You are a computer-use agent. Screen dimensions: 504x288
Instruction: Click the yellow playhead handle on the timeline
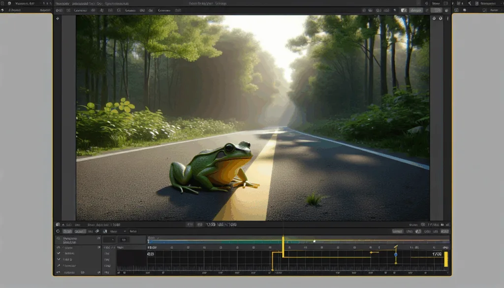point(283,238)
